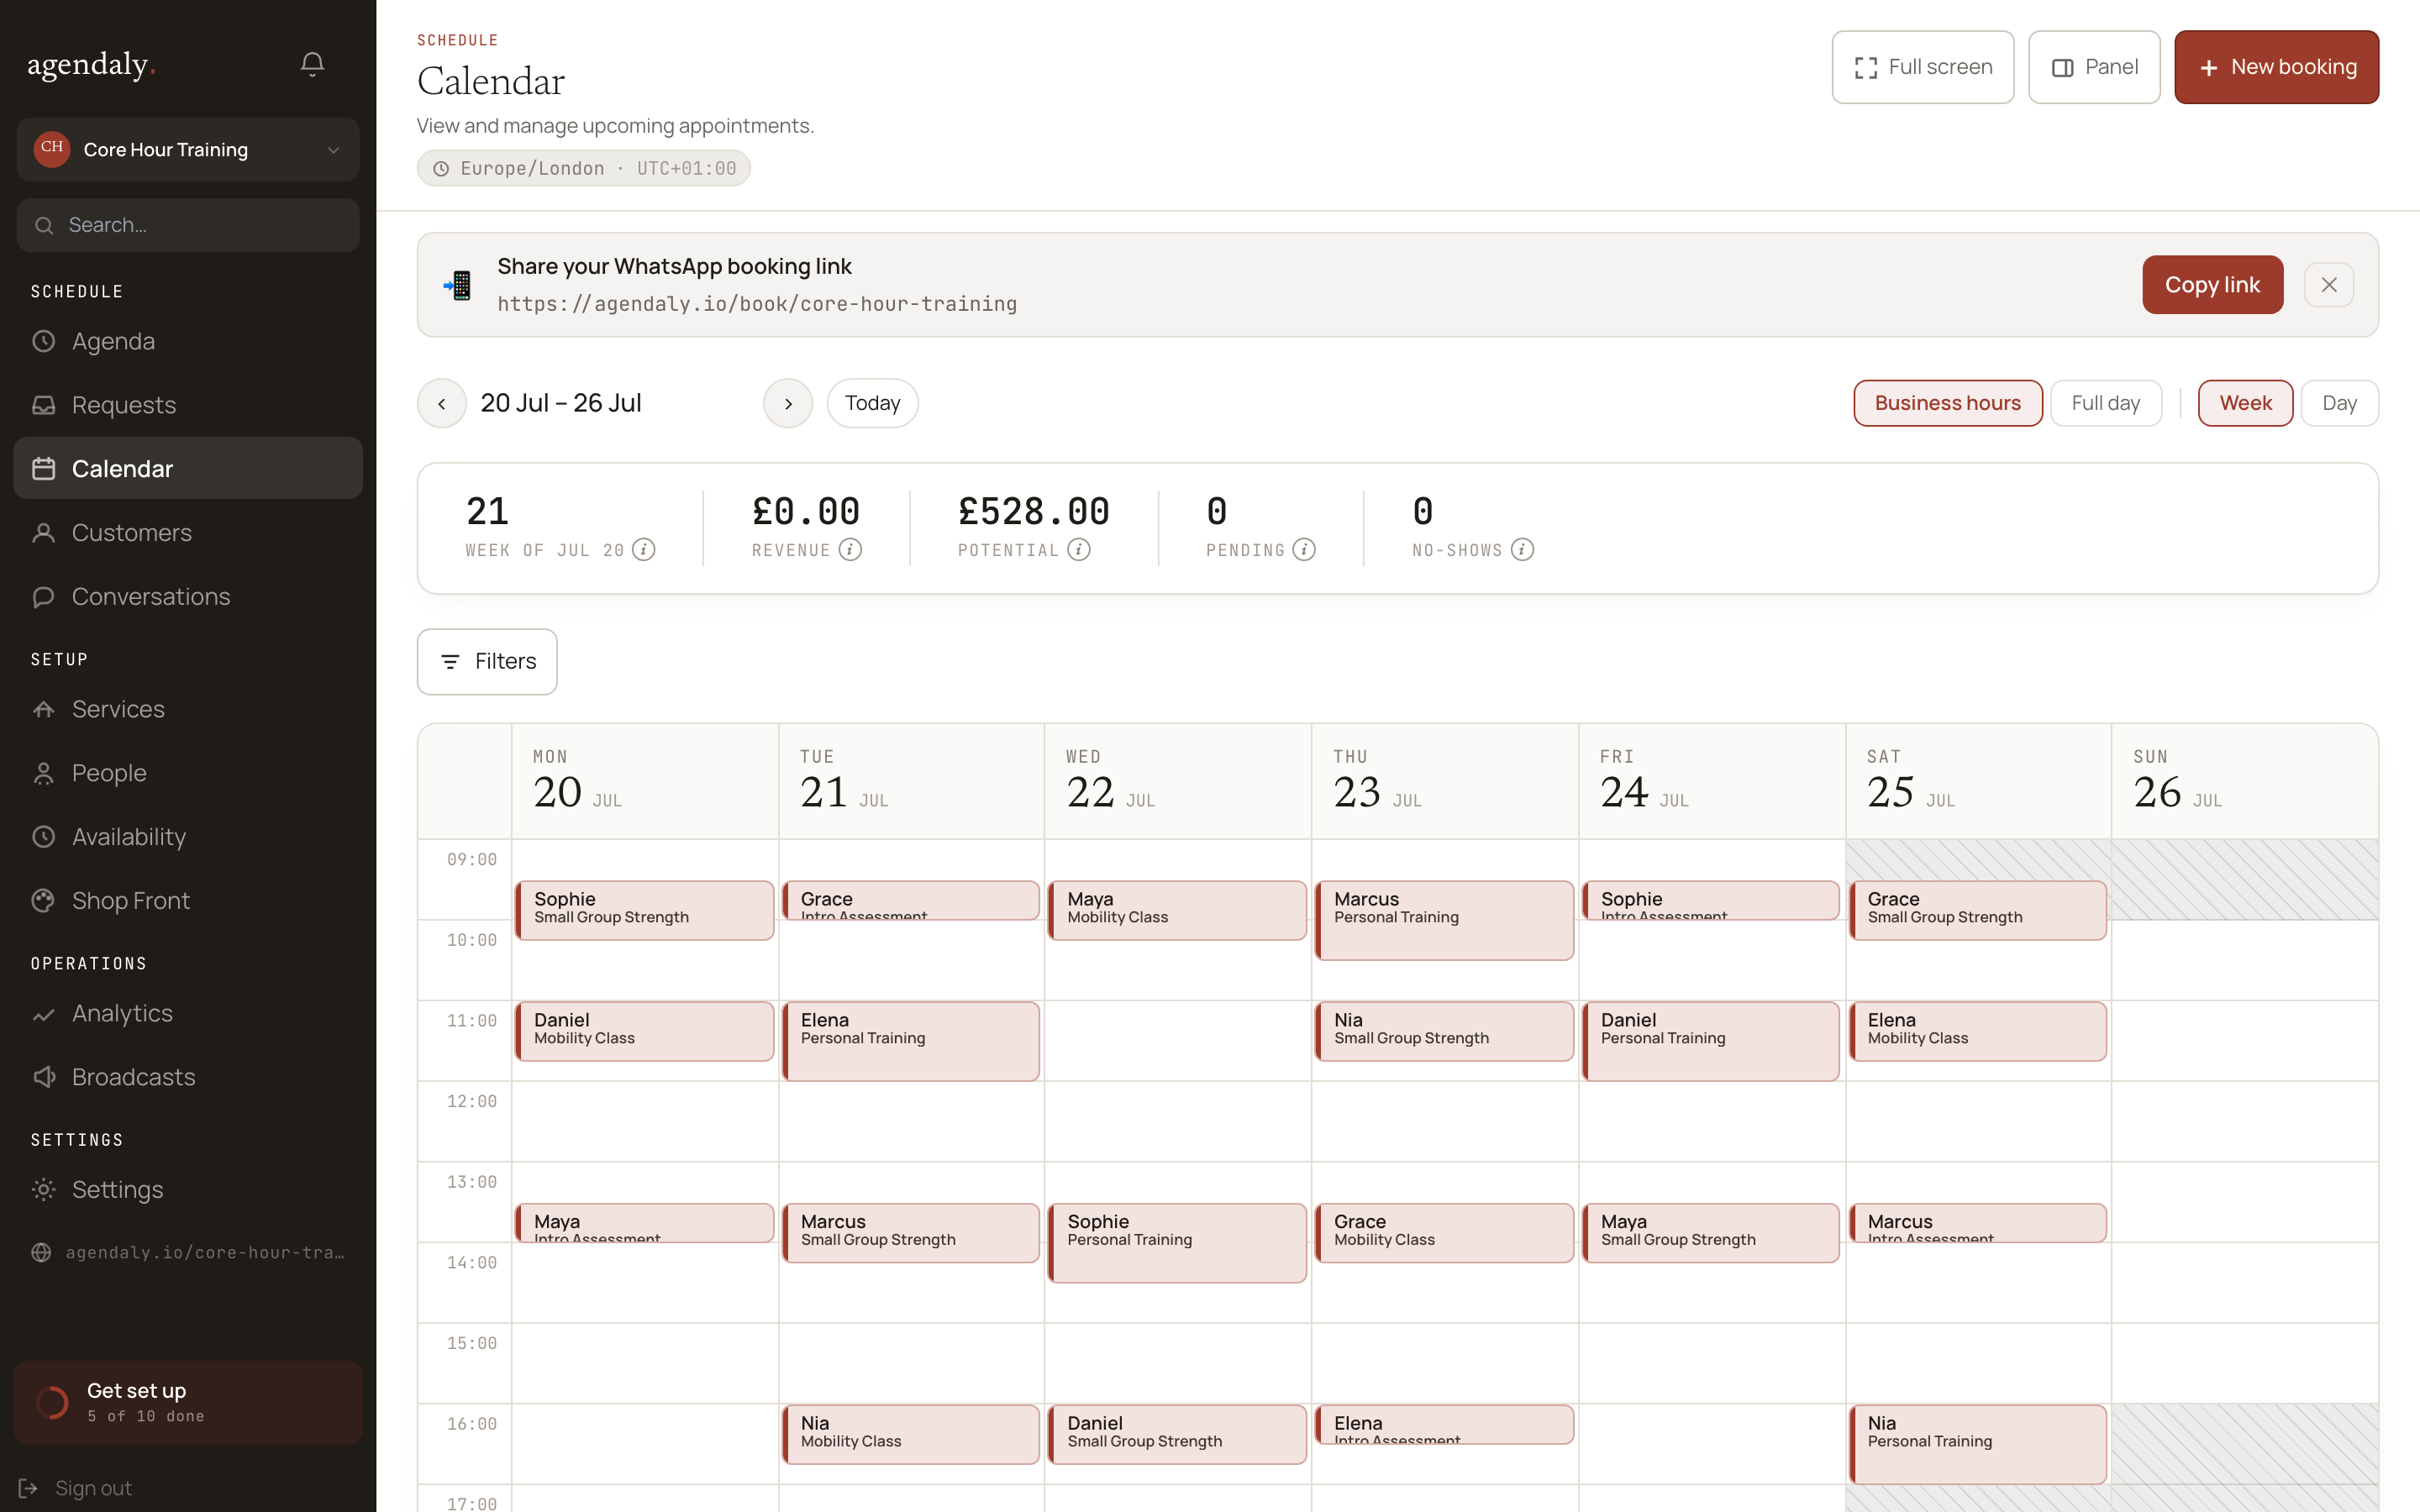Click info icon next to Week of Jul 20

click(x=644, y=550)
